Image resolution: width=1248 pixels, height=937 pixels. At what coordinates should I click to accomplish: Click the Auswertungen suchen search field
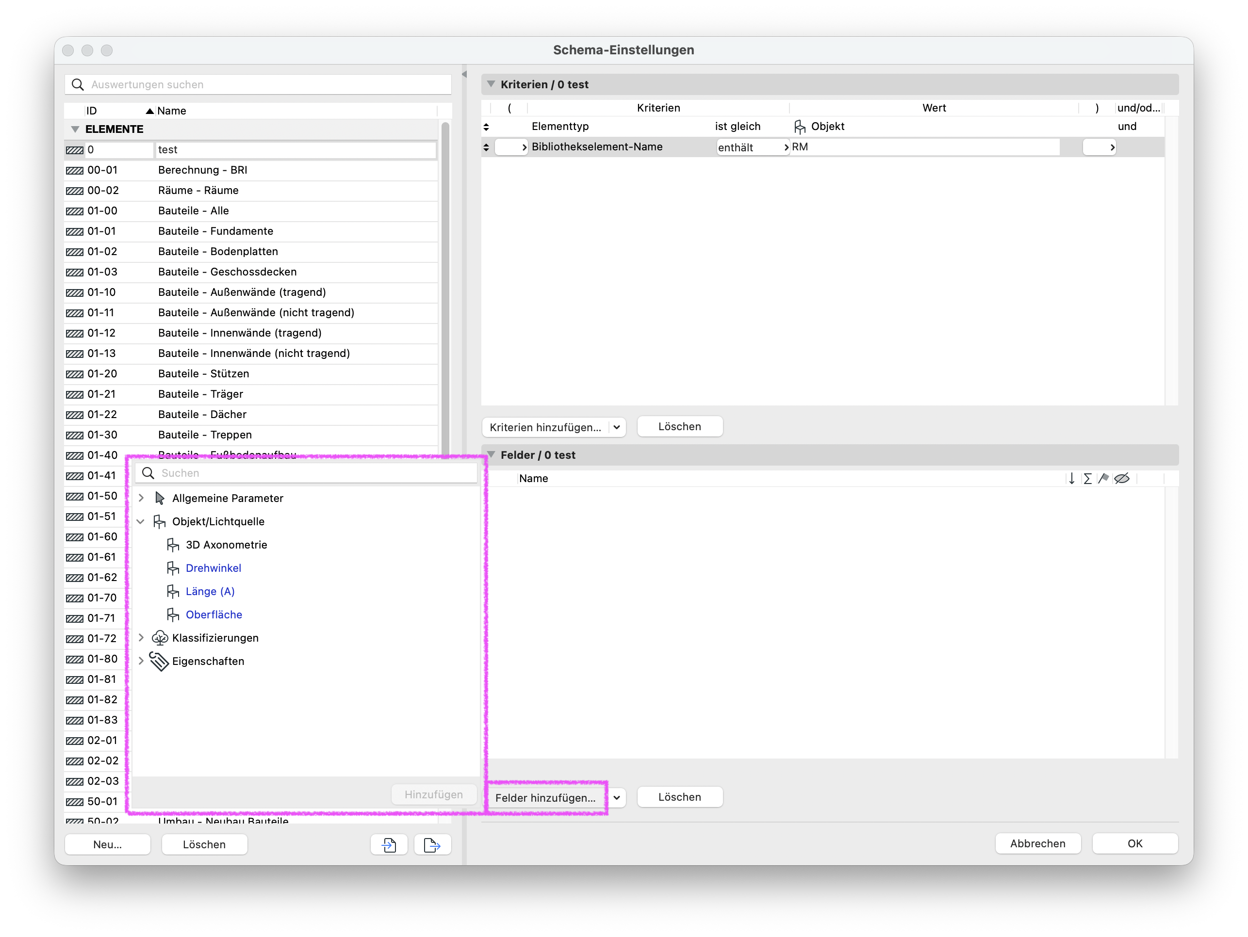tap(259, 84)
